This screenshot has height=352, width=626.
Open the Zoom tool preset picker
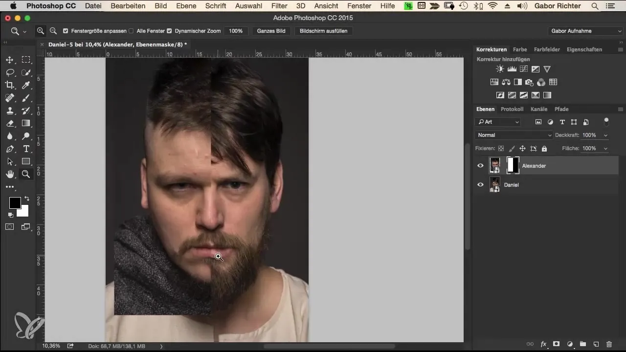(x=18, y=31)
